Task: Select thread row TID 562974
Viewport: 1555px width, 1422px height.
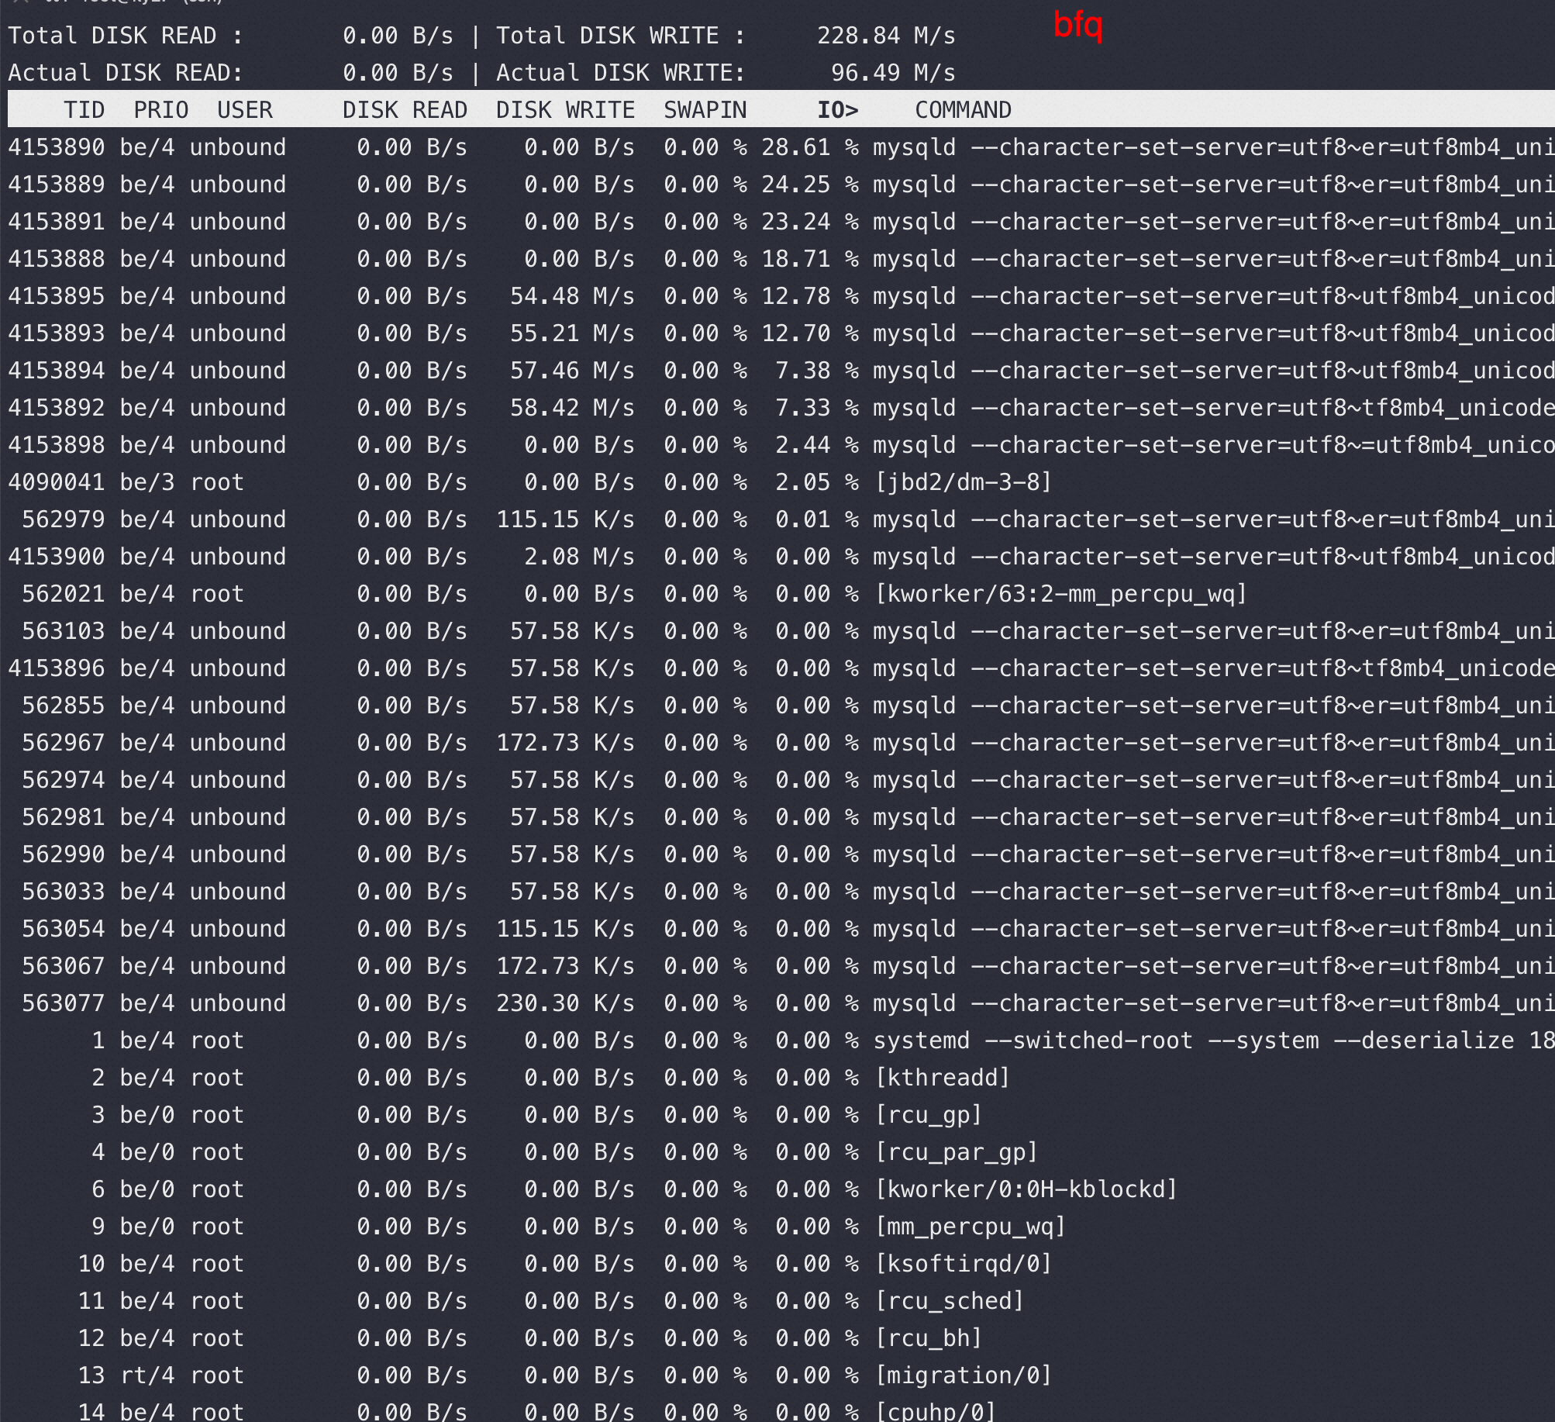Action: coord(781,780)
